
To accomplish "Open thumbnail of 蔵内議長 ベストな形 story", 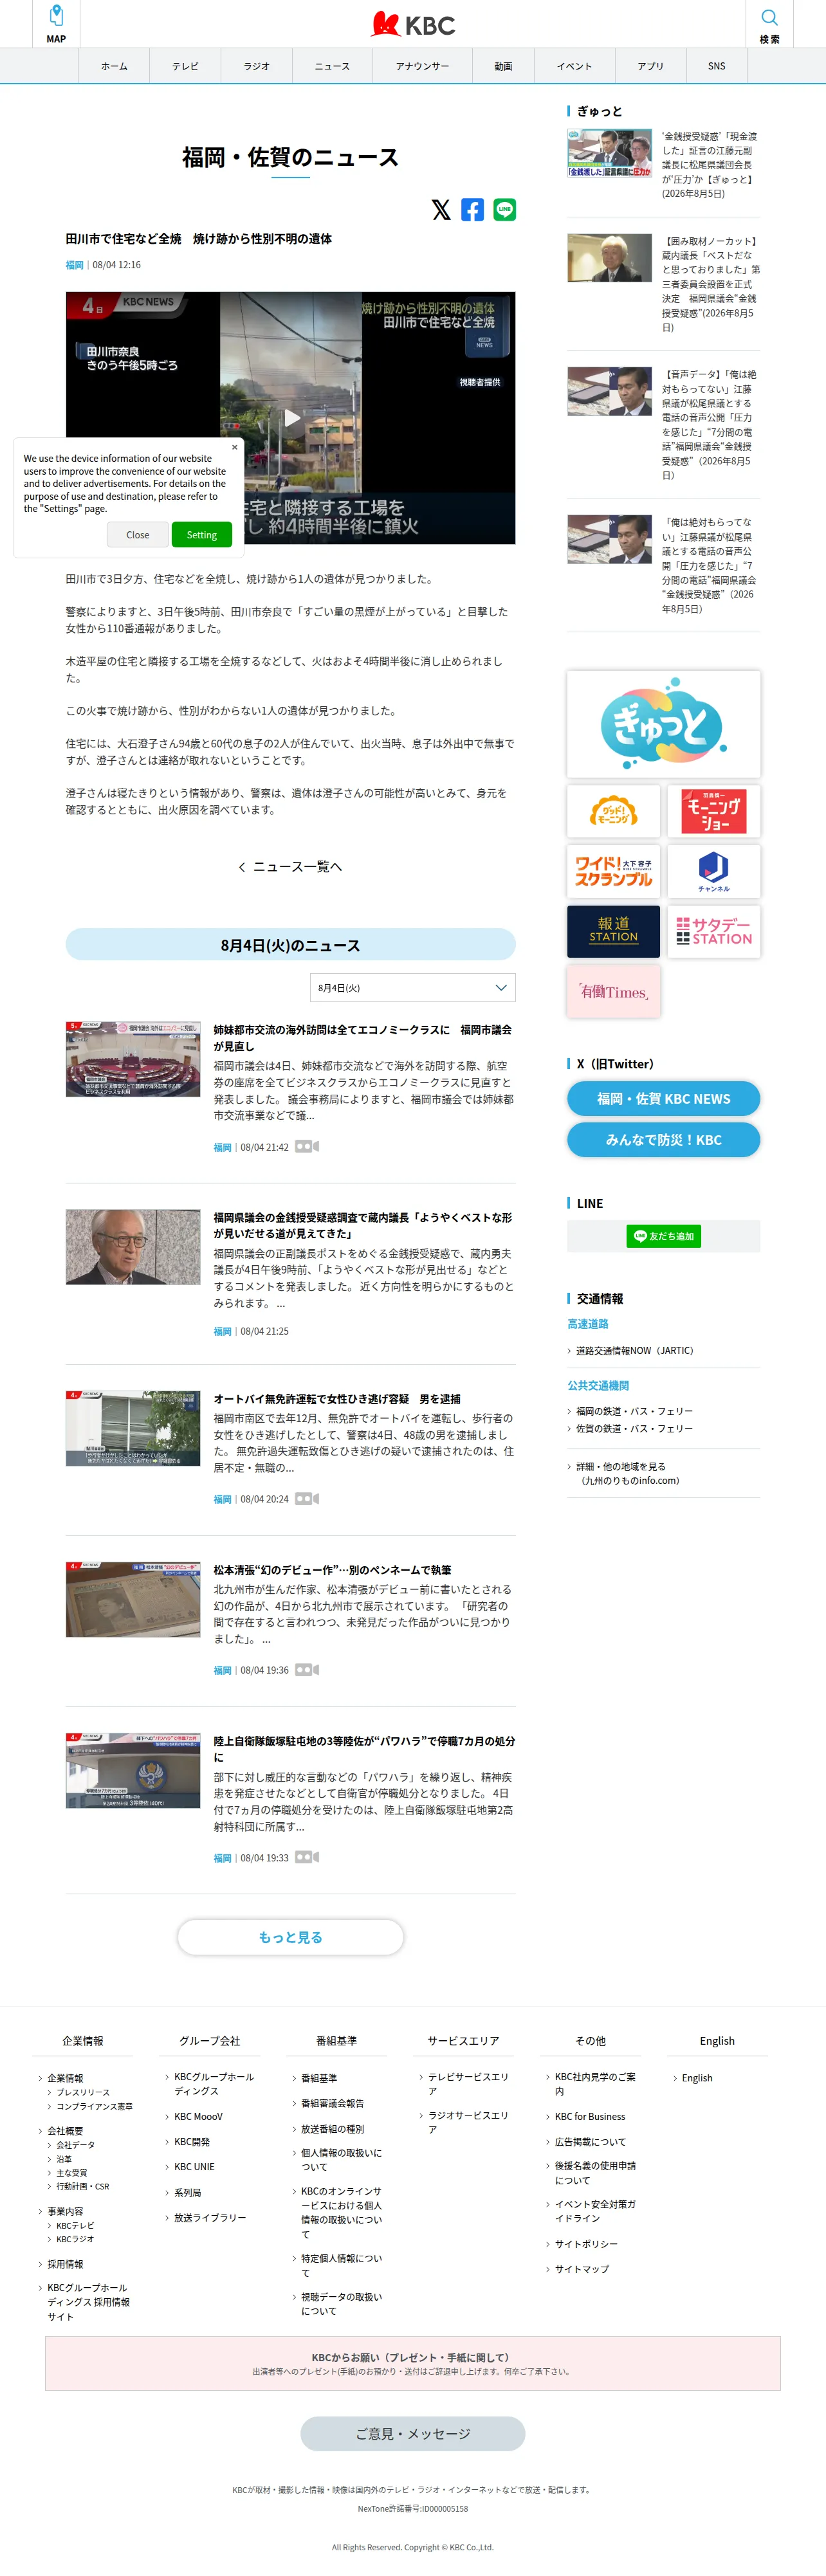I will pyautogui.click(x=133, y=1247).
